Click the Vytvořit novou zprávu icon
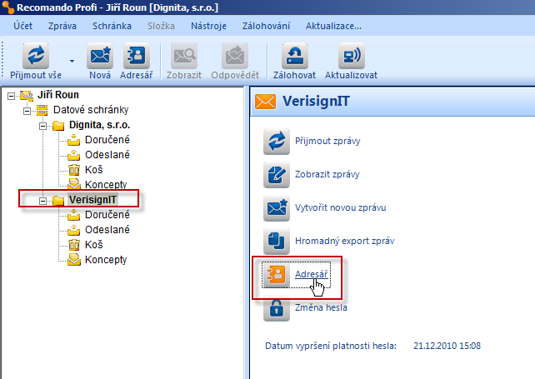The height and width of the screenshot is (379, 535). coord(277,208)
